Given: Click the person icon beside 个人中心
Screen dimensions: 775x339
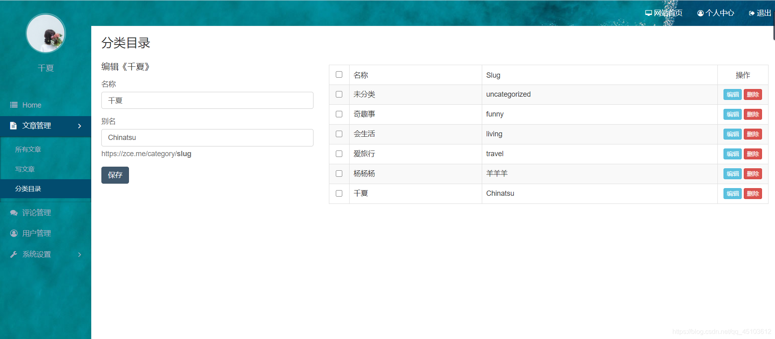Looking at the screenshot, I should 700,13.
